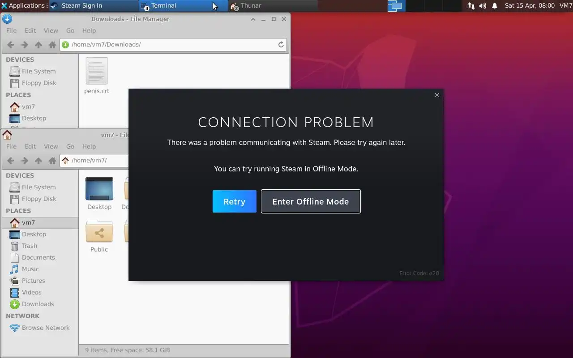Select vm7 place in Downloads window sidebar
The width and height of the screenshot is (573, 358).
(x=28, y=107)
